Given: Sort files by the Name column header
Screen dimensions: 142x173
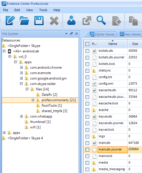Looking at the screenshot, I should point(112,44).
